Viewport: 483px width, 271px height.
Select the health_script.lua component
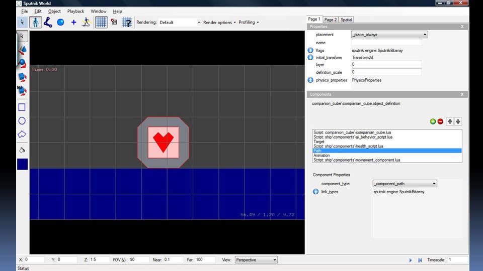pos(387,146)
